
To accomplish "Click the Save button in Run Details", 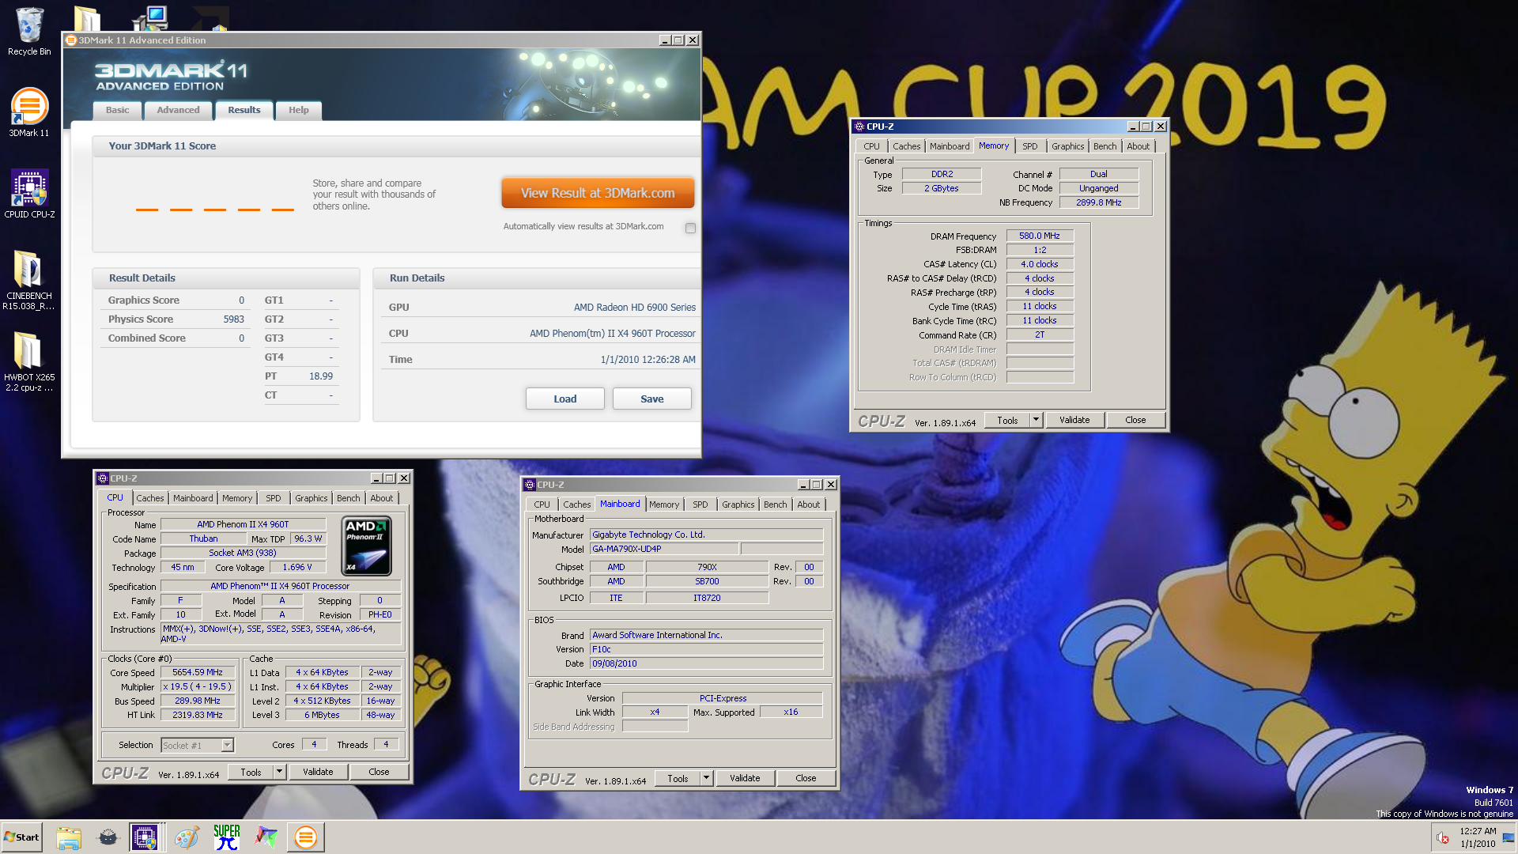I will click(x=652, y=399).
